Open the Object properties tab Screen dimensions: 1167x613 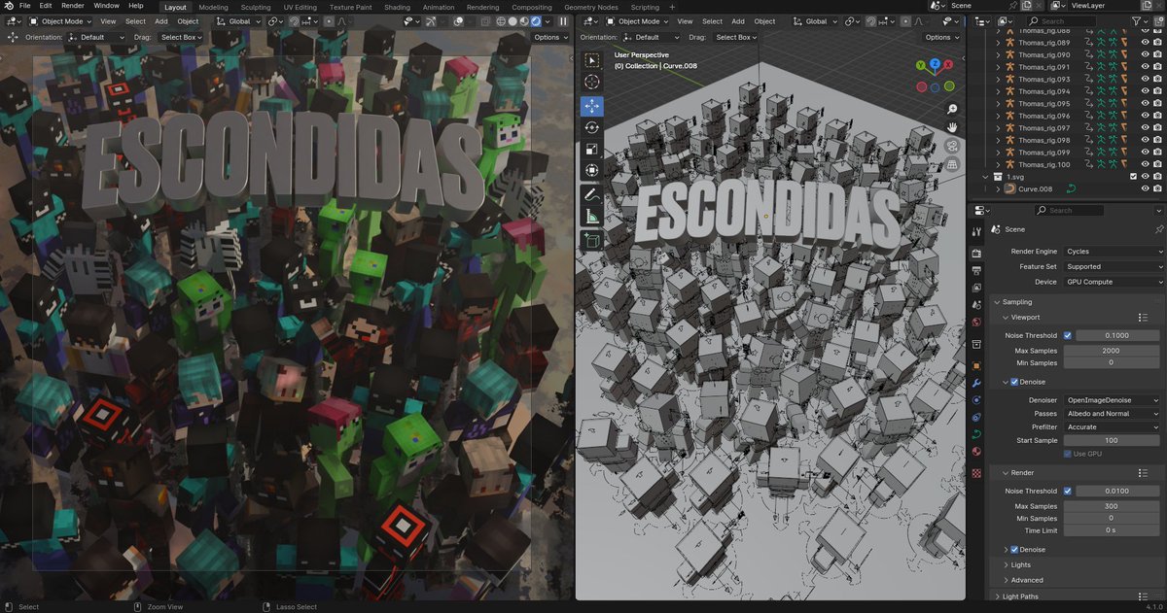point(976,365)
